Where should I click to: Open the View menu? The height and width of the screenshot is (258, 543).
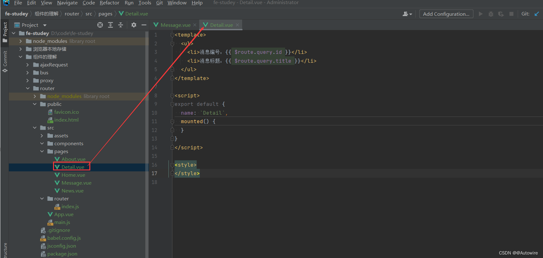click(x=46, y=3)
